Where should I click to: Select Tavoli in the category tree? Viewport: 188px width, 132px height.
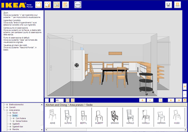[x=15, y=113]
